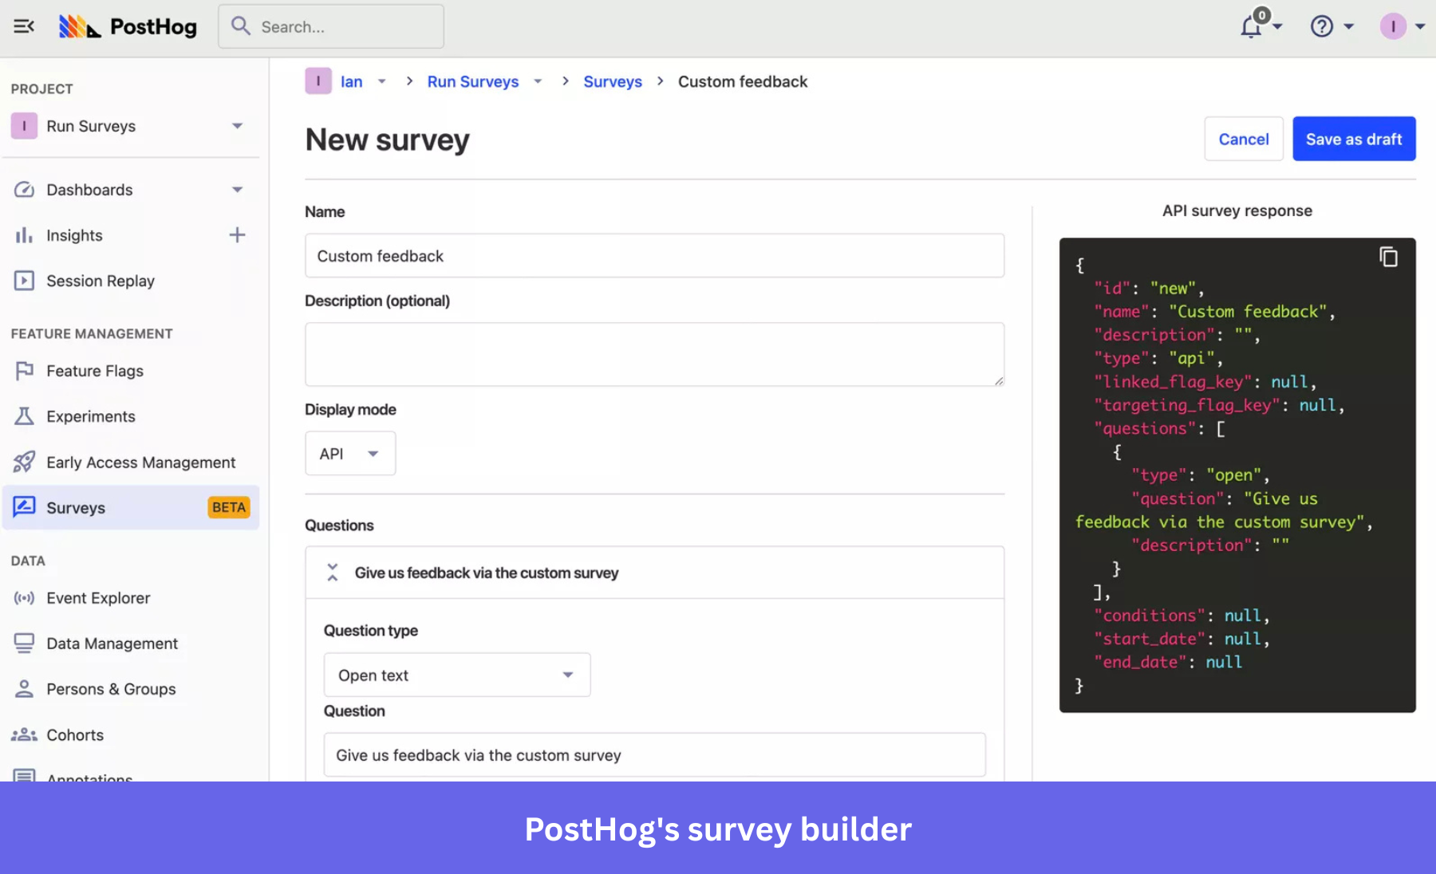Viewport: 1436px width, 874px height.
Task: Open the help dropdown caret
Action: [x=1349, y=27]
